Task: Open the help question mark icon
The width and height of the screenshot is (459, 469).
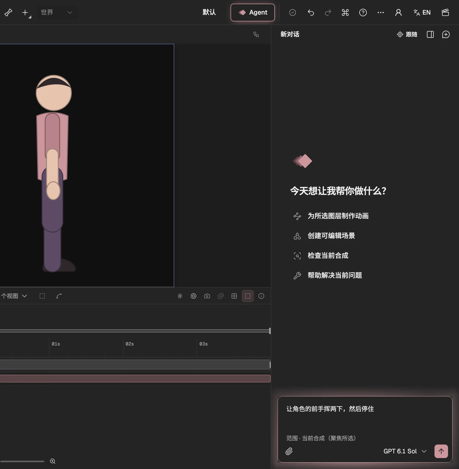Action: pyautogui.click(x=363, y=13)
